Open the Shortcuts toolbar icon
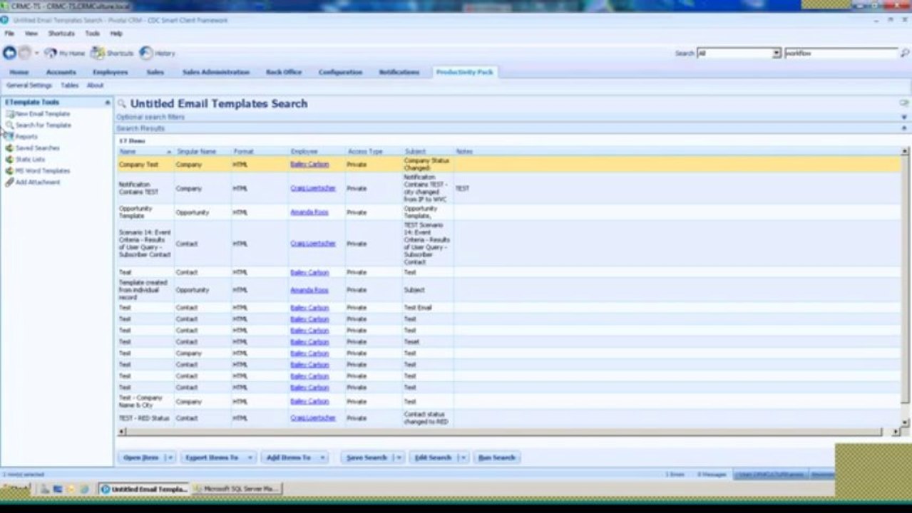 [112, 53]
